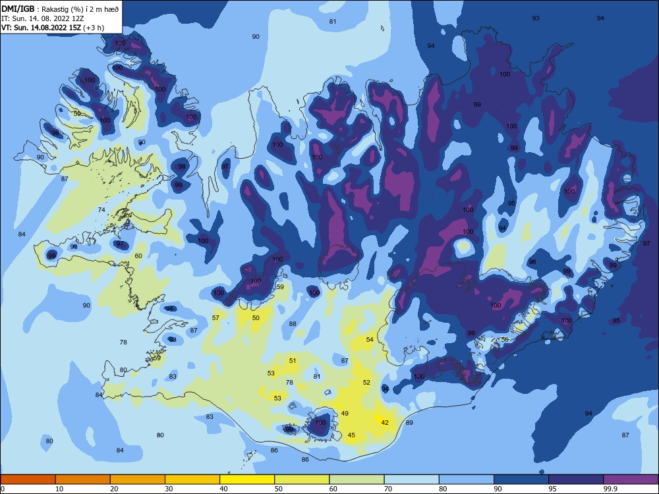Click the legend label 99.9
The height and width of the screenshot is (494, 659).
[x=610, y=489]
